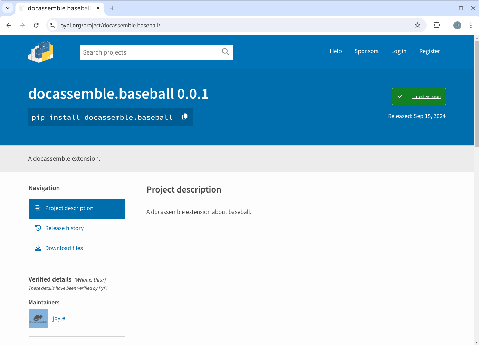
Task: Go forward in browser history
Action: (x=22, y=25)
